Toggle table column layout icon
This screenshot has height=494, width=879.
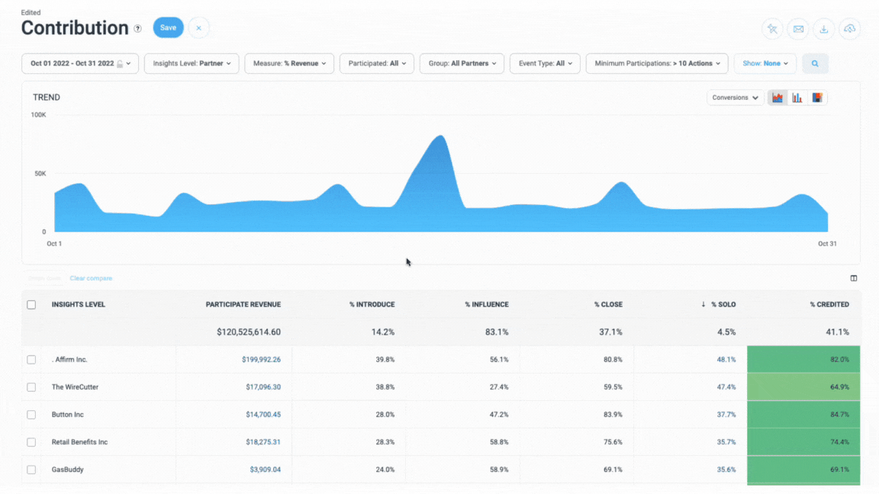click(854, 278)
